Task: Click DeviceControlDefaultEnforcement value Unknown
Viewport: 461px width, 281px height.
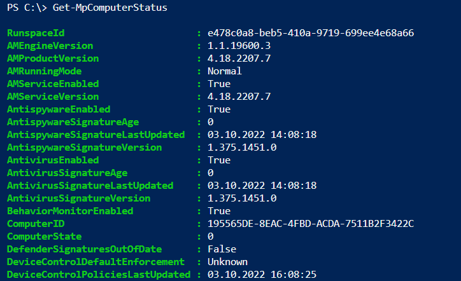Action: 227,262
